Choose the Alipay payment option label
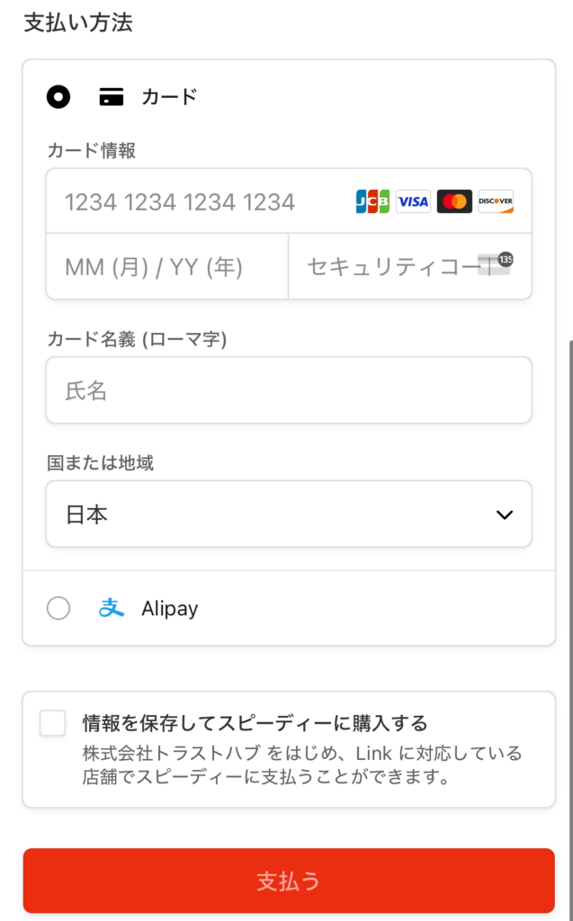This screenshot has width=573, height=921. [x=169, y=609]
